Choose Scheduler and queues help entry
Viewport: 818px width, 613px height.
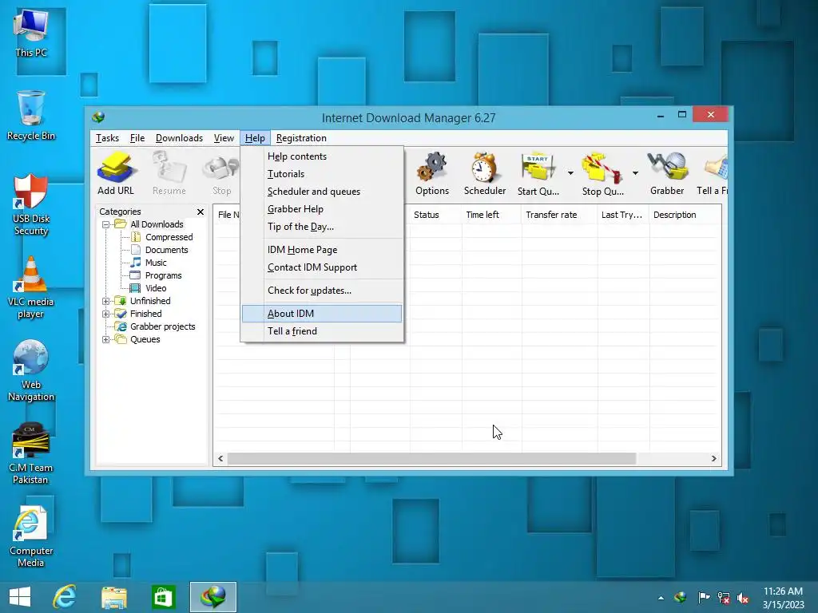322,192
